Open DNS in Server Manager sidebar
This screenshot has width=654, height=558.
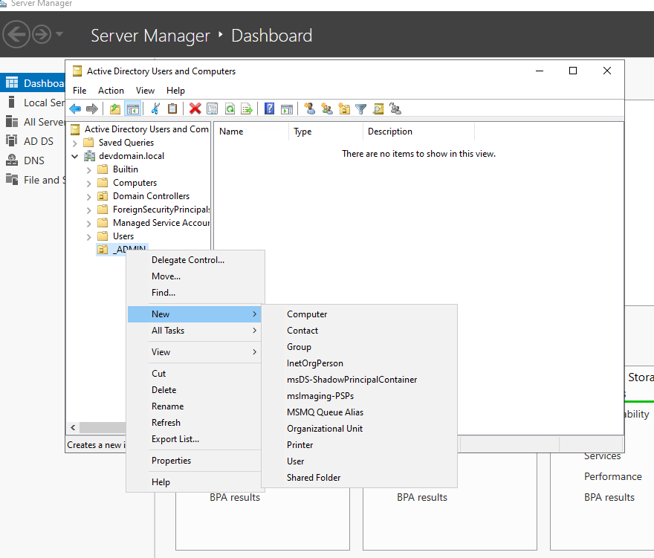[x=33, y=160]
